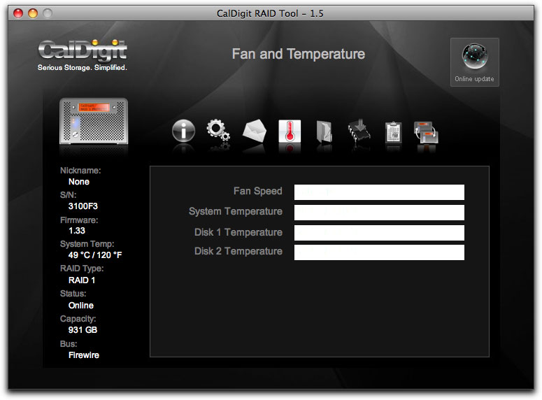Close the CalDigit RAID Tool window
The height and width of the screenshot is (400, 542).
pos(18,13)
